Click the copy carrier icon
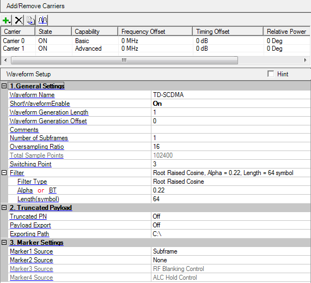 (x=31, y=20)
